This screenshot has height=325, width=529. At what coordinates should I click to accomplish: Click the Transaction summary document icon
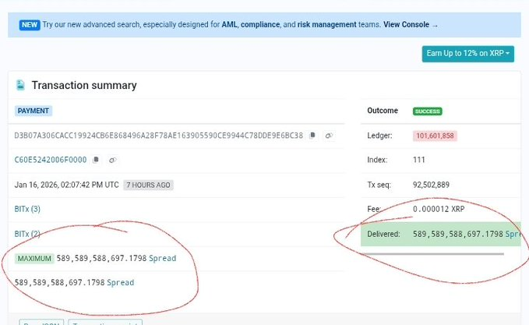tap(20, 85)
